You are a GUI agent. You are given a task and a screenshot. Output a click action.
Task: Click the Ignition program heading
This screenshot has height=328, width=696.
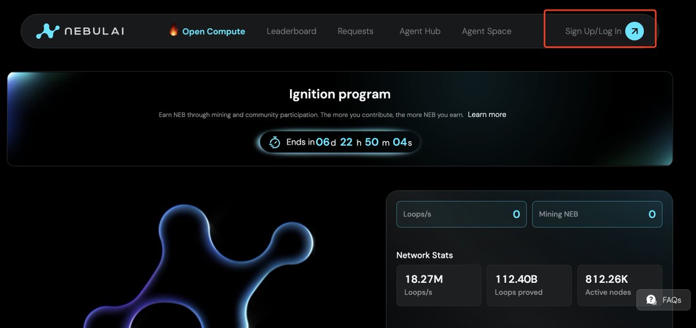[x=340, y=94]
